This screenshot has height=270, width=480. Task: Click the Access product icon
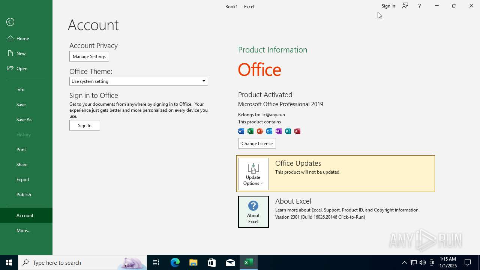297,131
